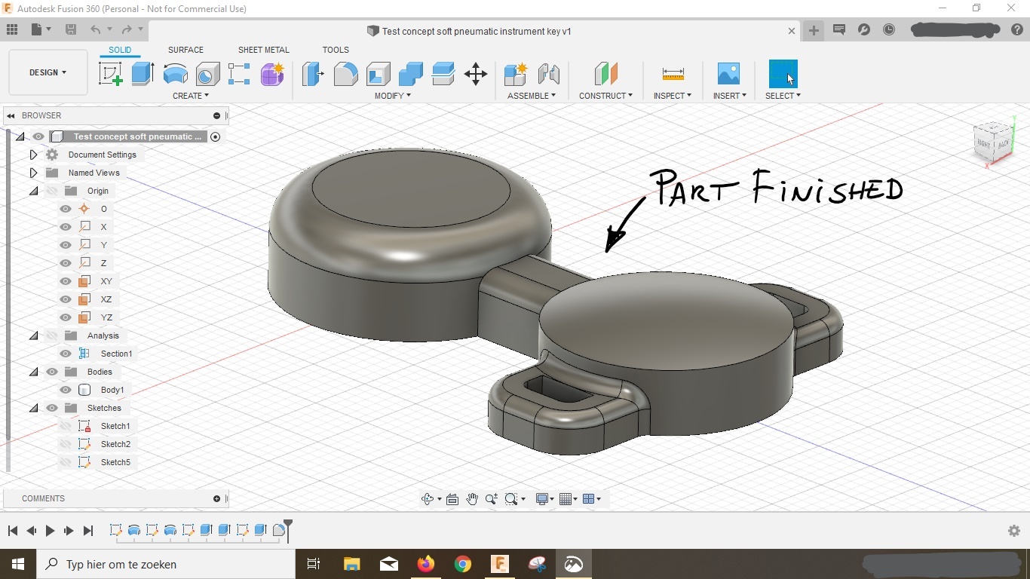Click the ViewCube to reorient view

coord(993,142)
